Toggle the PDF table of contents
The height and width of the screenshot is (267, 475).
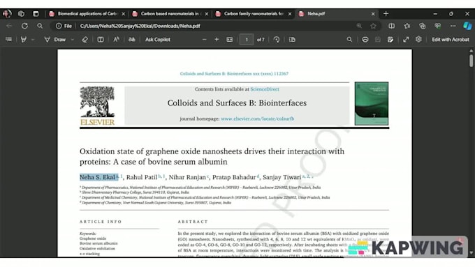pyautogui.click(x=8, y=40)
